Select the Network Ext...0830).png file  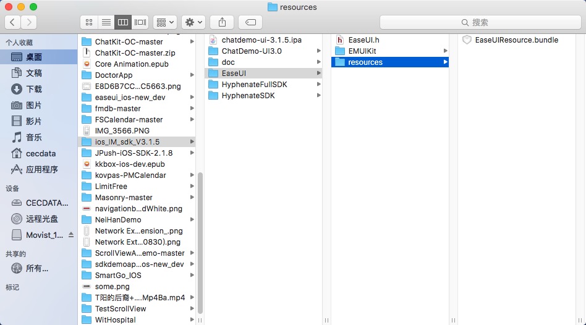(137, 242)
